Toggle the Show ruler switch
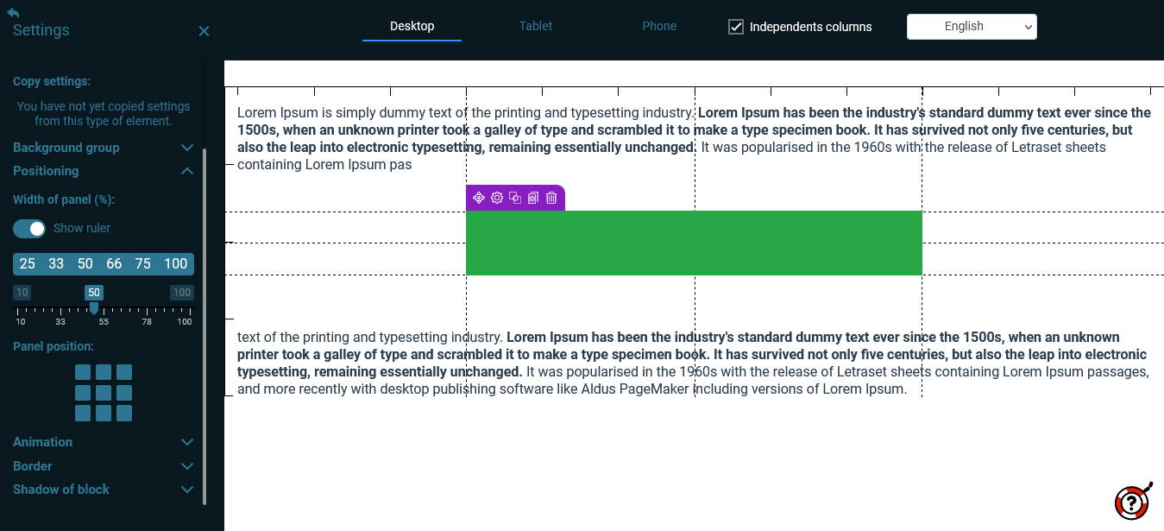The image size is (1164, 531). pos(29,229)
